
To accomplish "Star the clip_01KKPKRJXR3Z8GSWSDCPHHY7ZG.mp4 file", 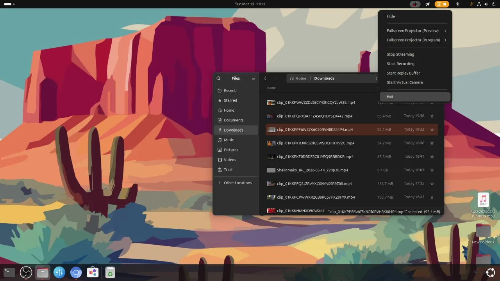I will (x=432, y=143).
